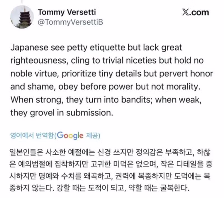Click the pagoda profile avatar
224x198 pixels.
click(22, 17)
